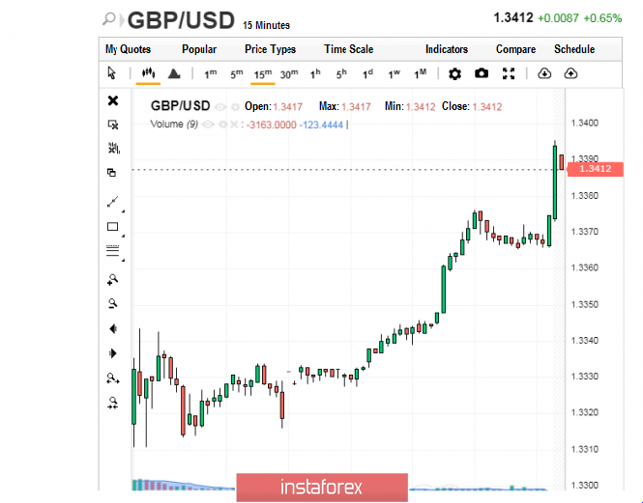
Task: Click the tallest green candle near 1.3390
Action: pos(555,182)
